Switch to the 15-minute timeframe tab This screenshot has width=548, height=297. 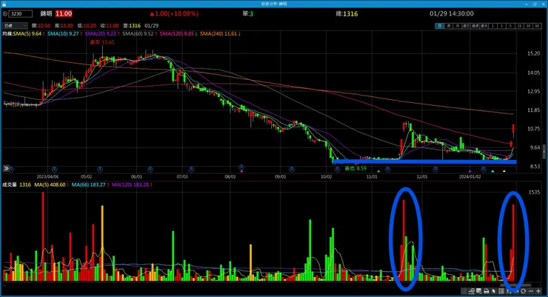coord(519,26)
